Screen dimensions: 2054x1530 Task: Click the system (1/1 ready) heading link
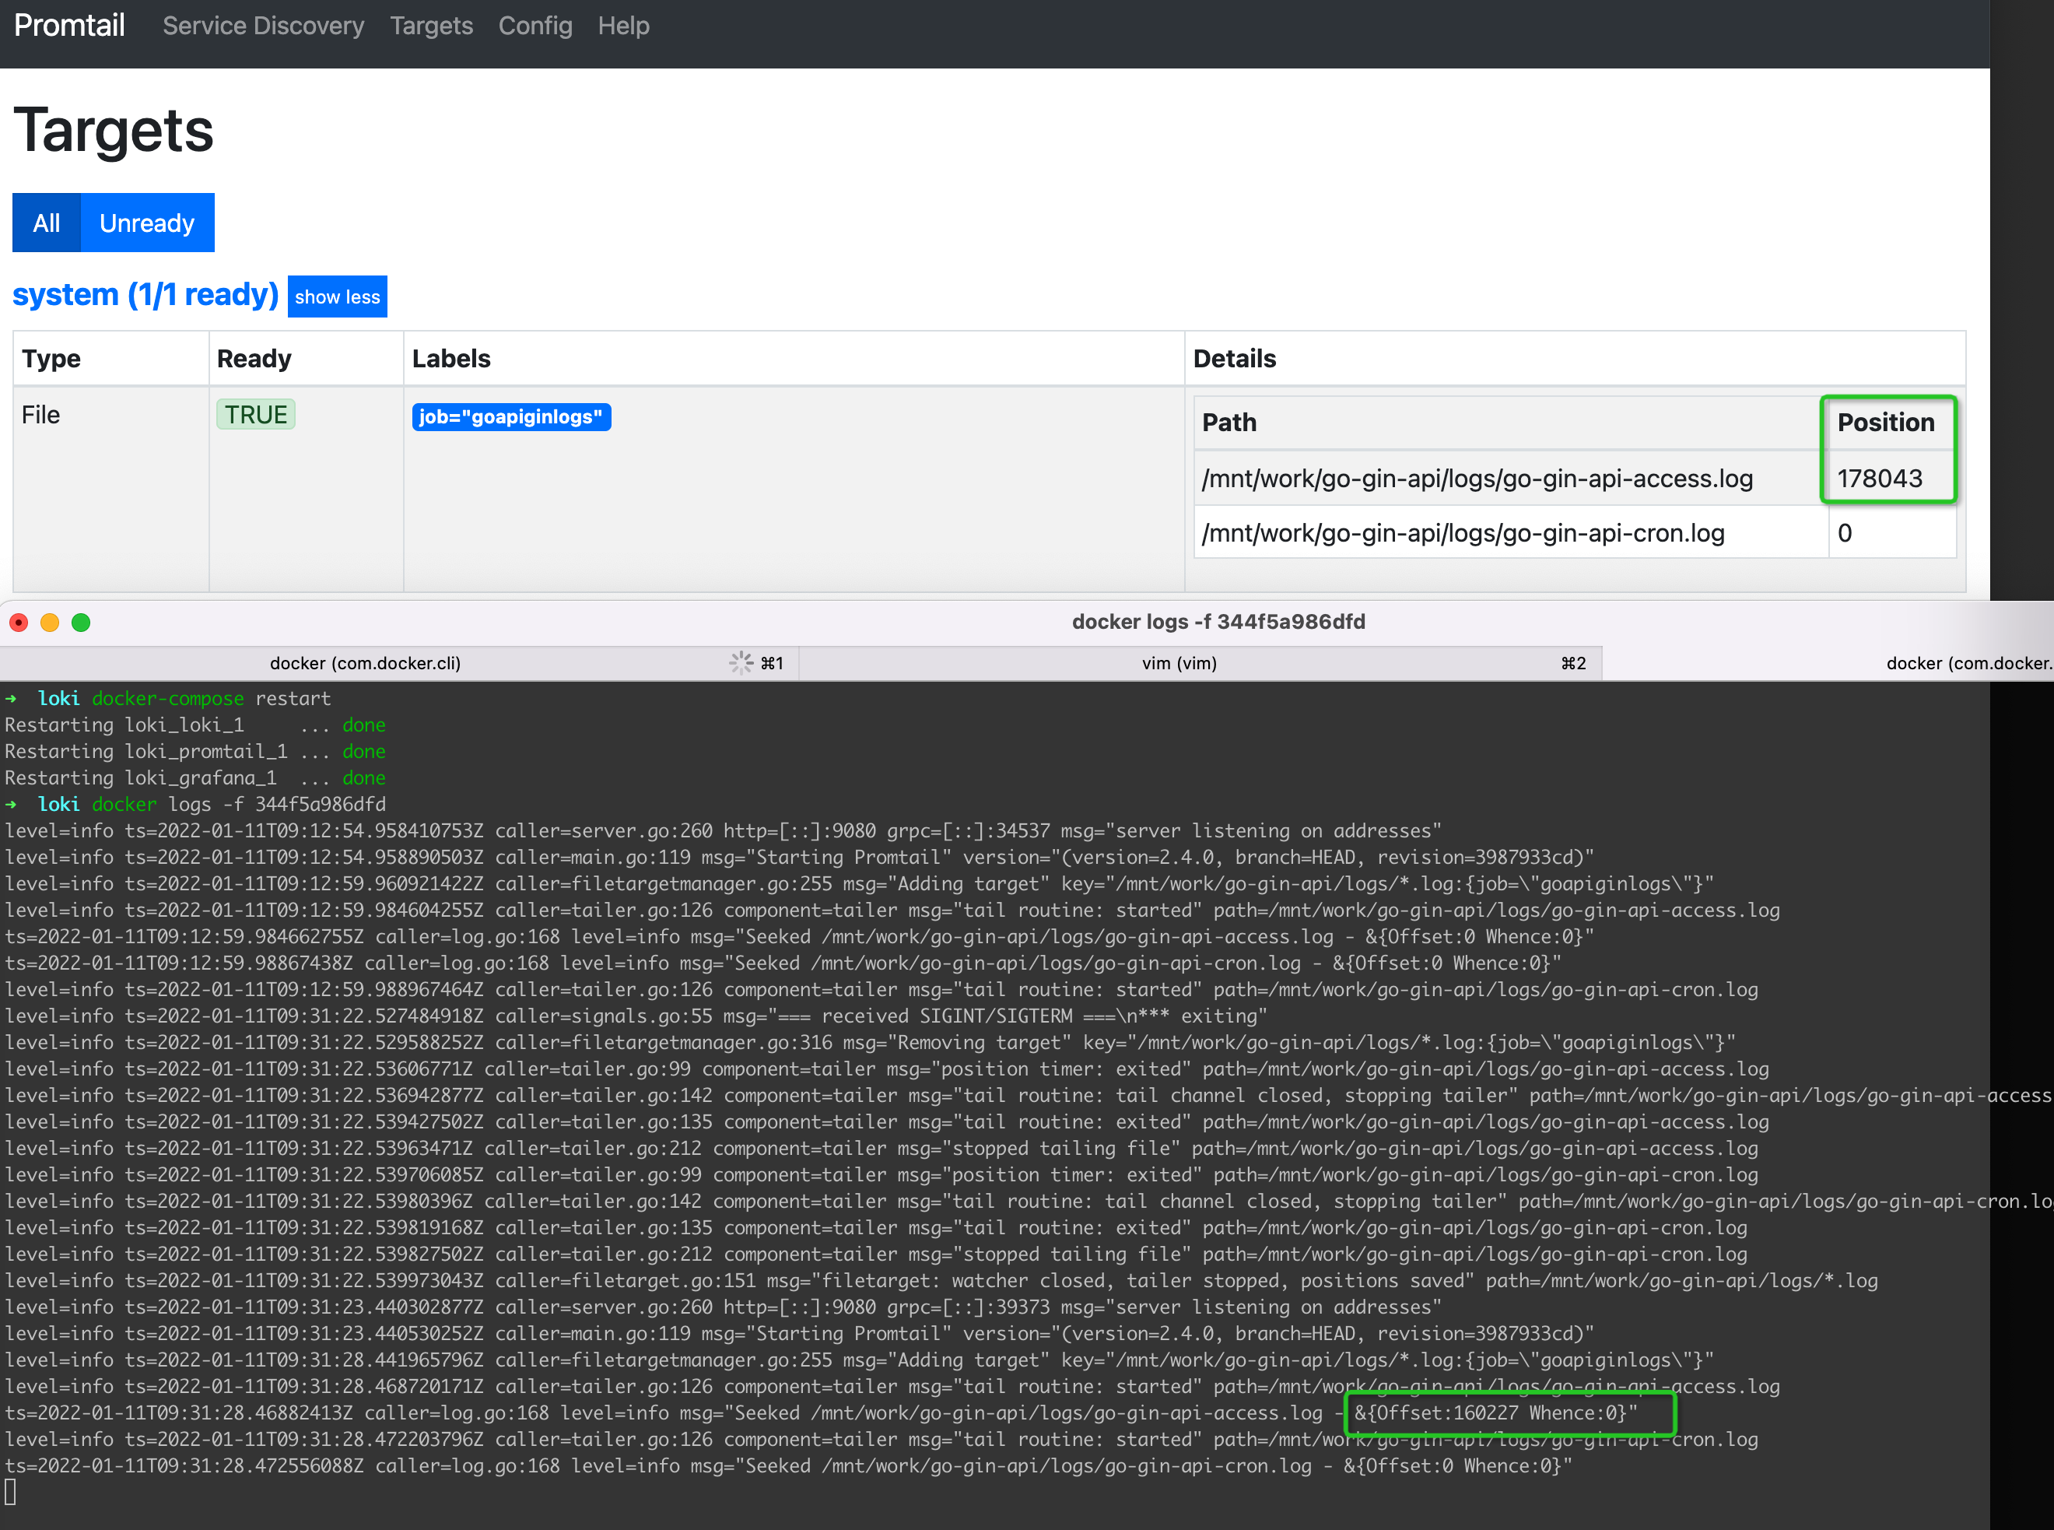[x=145, y=294]
